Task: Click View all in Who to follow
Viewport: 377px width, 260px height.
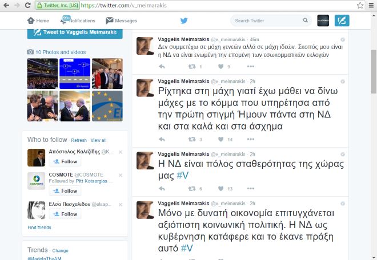Action: click(x=98, y=140)
